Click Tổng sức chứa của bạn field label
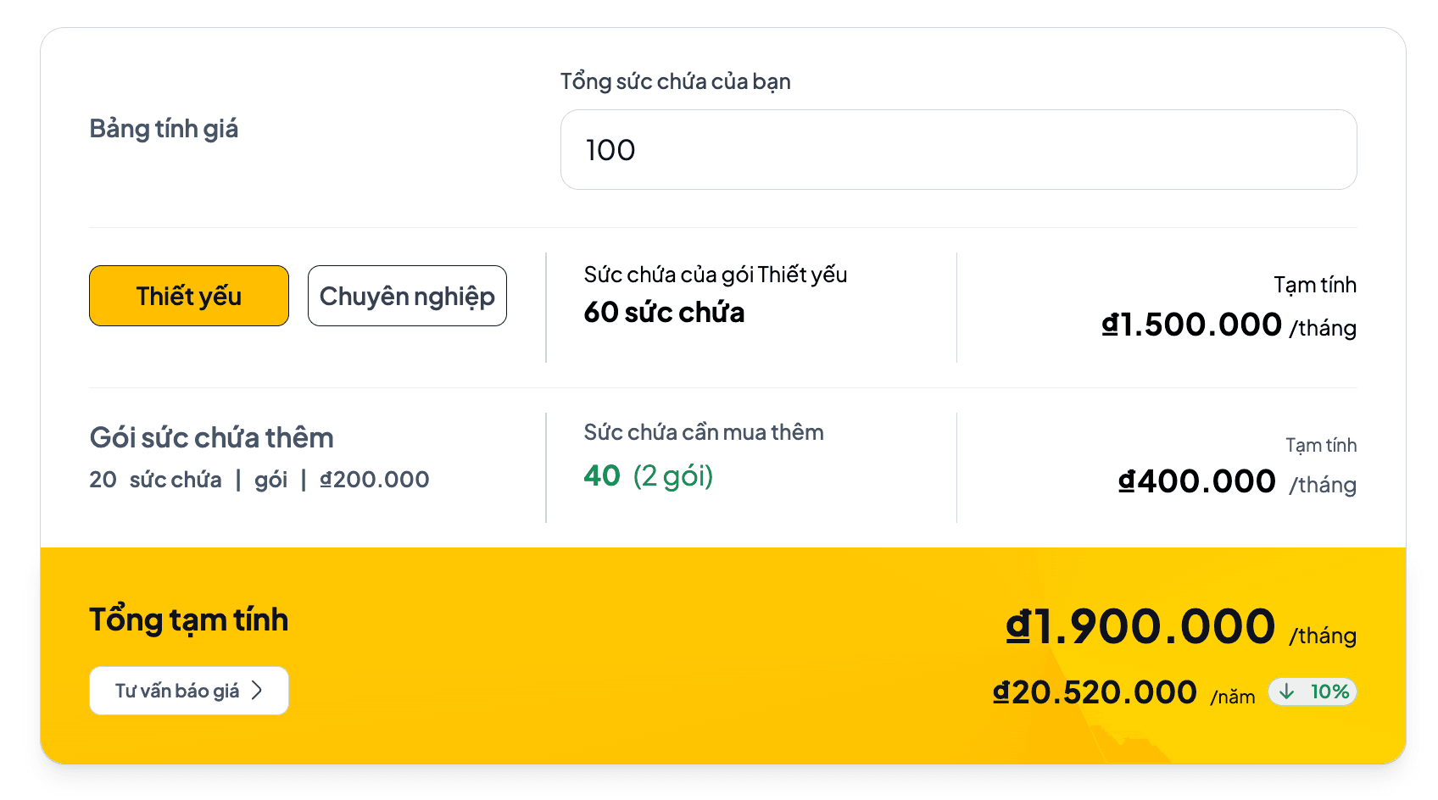The width and height of the screenshot is (1438, 800). pos(674,81)
